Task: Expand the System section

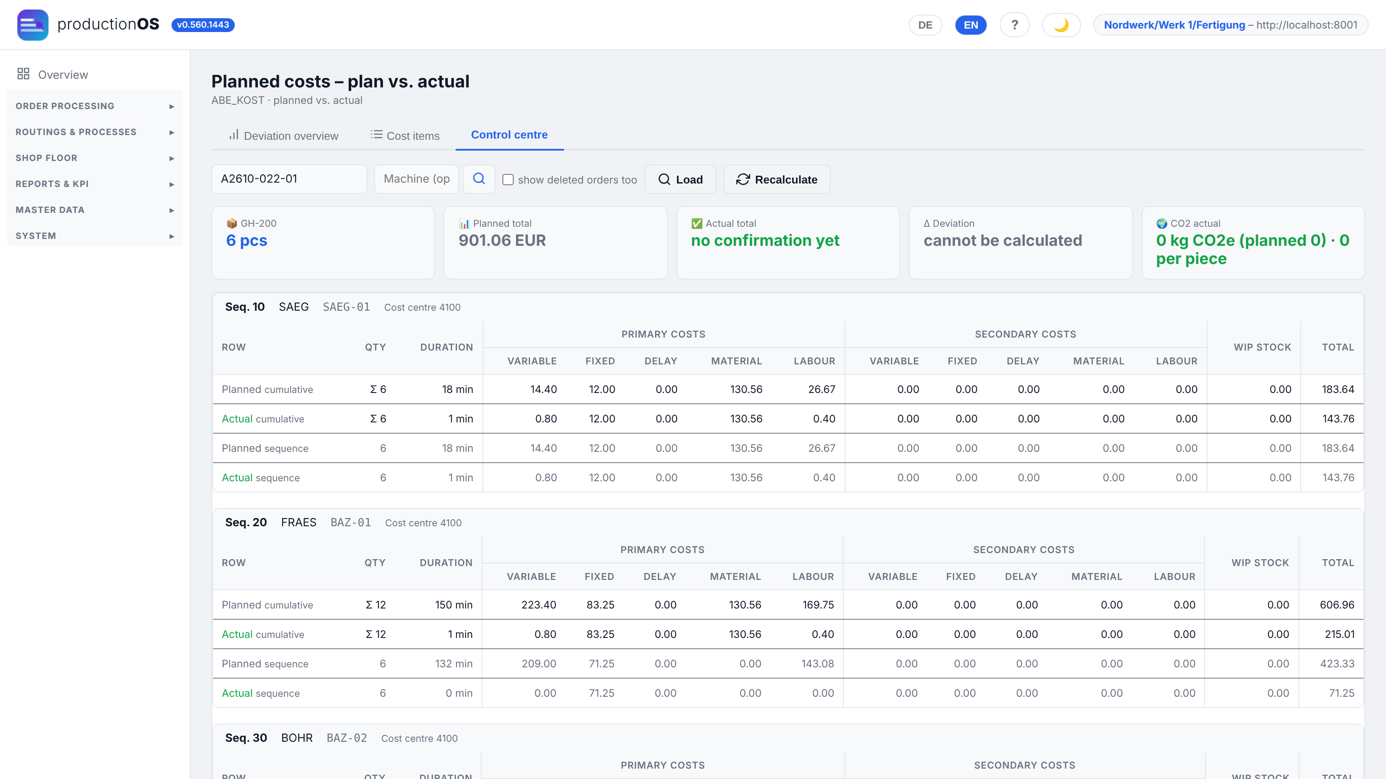Action: pyautogui.click(x=95, y=235)
